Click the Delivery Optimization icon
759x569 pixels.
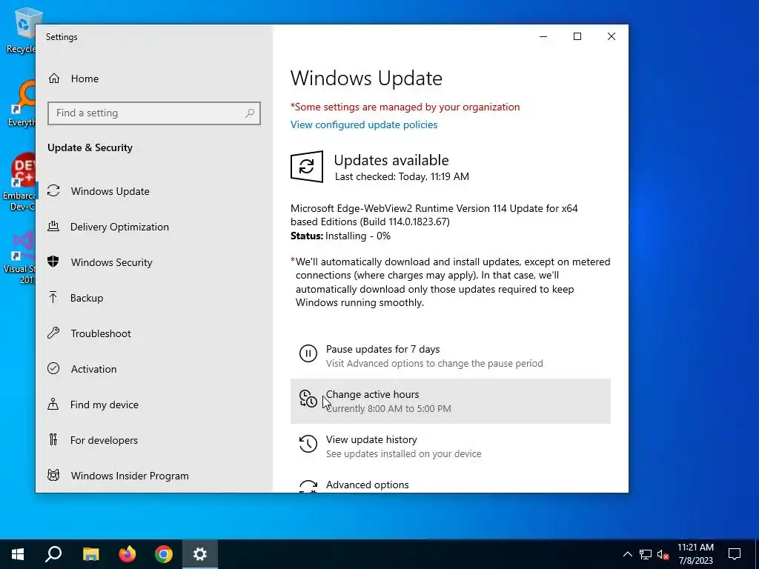point(53,227)
